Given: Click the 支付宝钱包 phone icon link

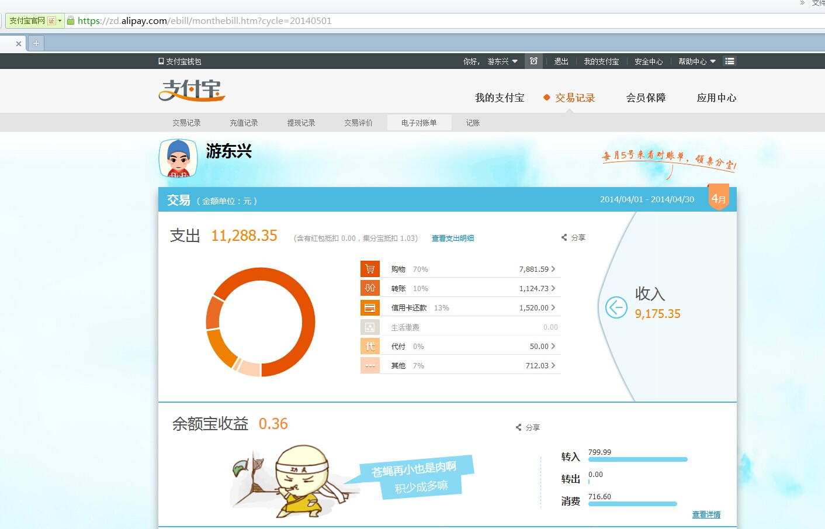Looking at the screenshot, I should (180, 61).
